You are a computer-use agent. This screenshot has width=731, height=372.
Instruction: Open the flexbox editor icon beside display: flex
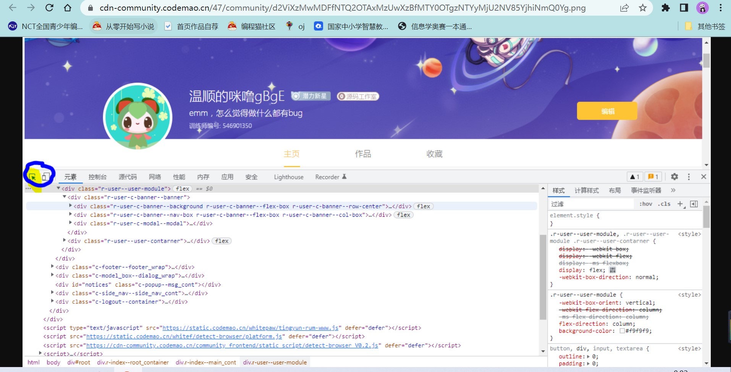(613, 270)
